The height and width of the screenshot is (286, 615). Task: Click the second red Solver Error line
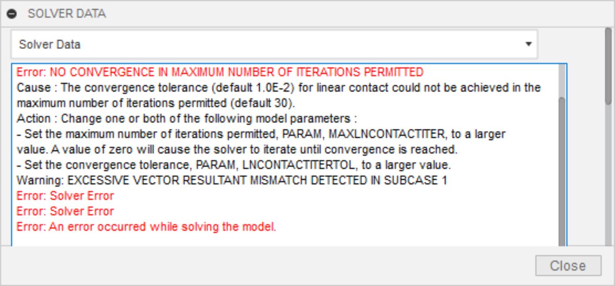pos(65,211)
